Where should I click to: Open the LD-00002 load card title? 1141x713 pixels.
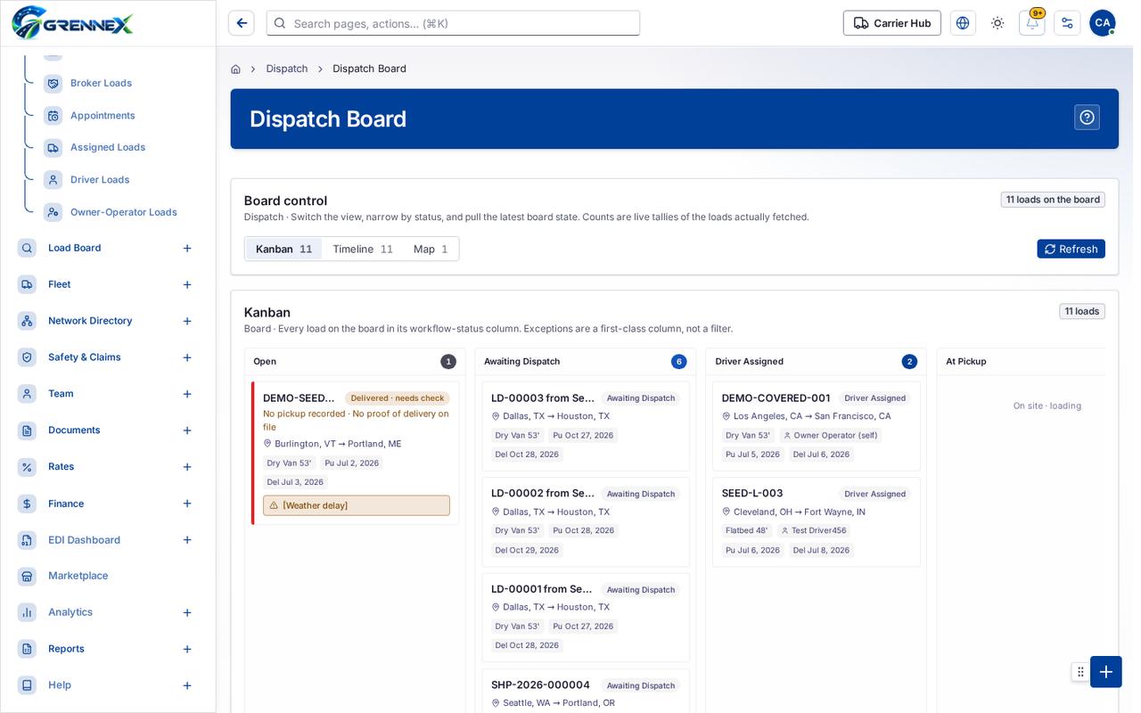(542, 493)
